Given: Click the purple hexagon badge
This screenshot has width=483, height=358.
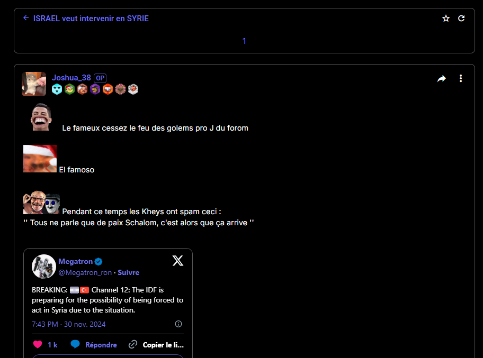Looking at the screenshot, I should point(95,89).
